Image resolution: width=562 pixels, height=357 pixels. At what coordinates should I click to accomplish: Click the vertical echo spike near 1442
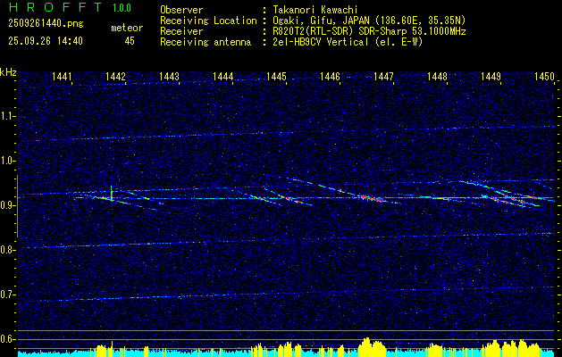112,194
